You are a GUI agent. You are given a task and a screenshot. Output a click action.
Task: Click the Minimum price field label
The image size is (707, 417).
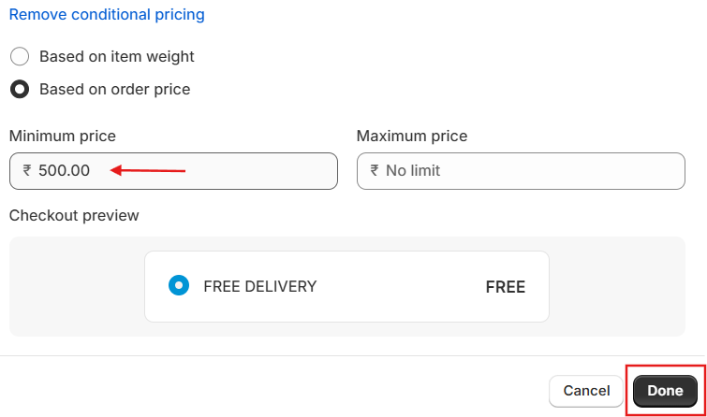point(63,136)
